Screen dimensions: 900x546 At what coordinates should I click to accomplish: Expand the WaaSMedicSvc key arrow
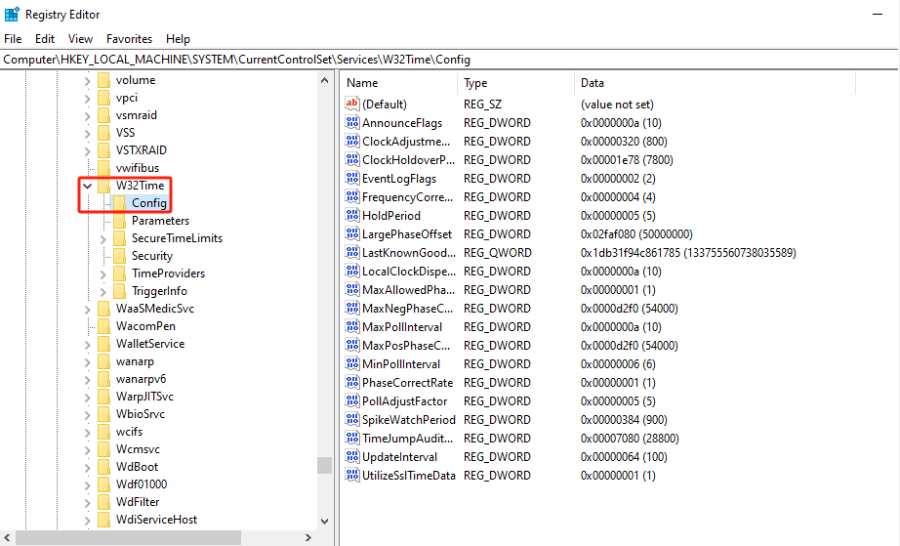[x=88, y=309]
